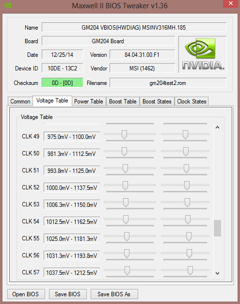240x304 pixels.
Task: Click the scroll up arrow in voltage list
Action: (x=217, y=127)
